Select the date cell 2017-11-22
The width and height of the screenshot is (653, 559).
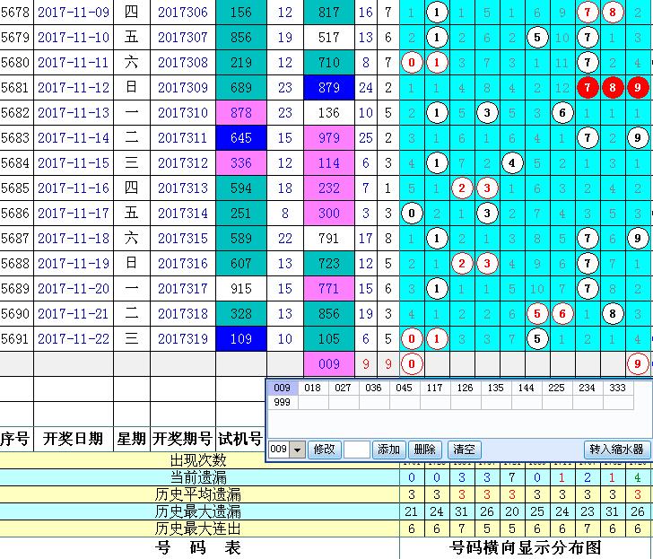point(74,339)
